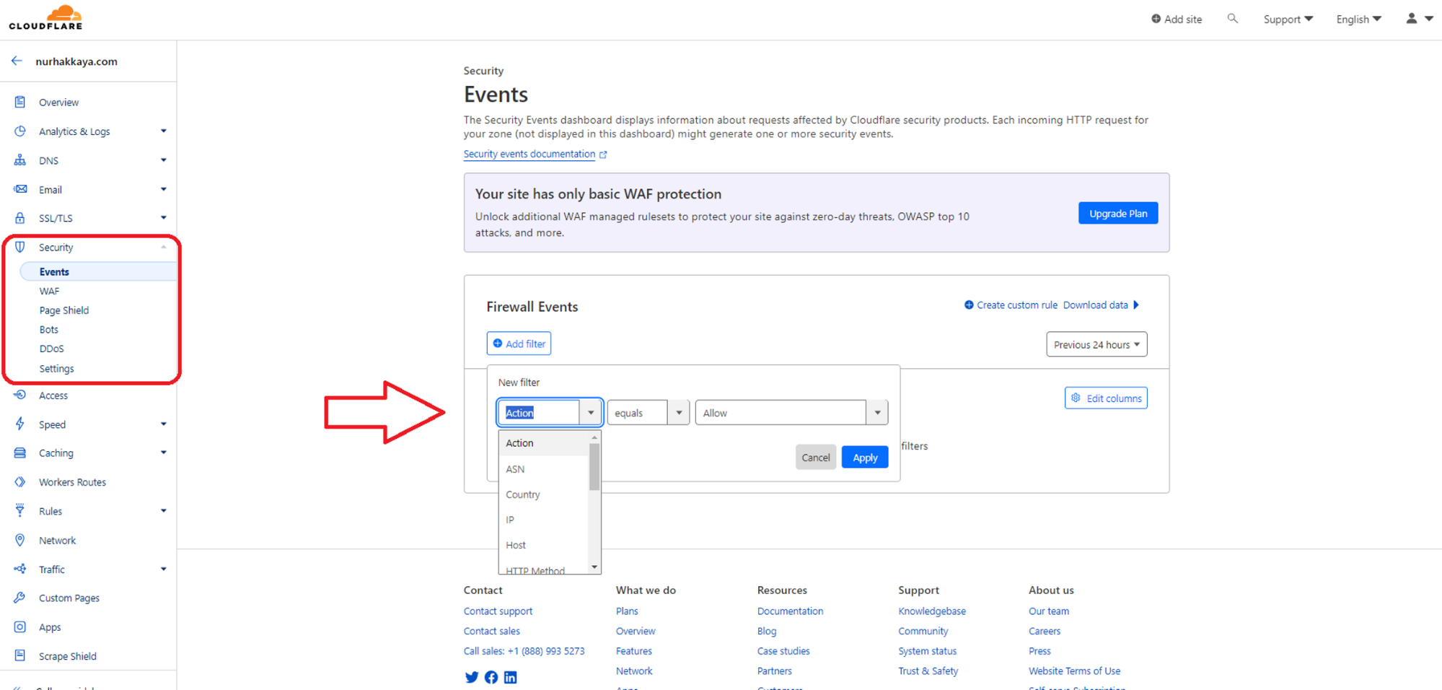Click the field list scrollbar down arrow
The width and height of the screenshot is (1442, 690).
(x=594, y=567)
